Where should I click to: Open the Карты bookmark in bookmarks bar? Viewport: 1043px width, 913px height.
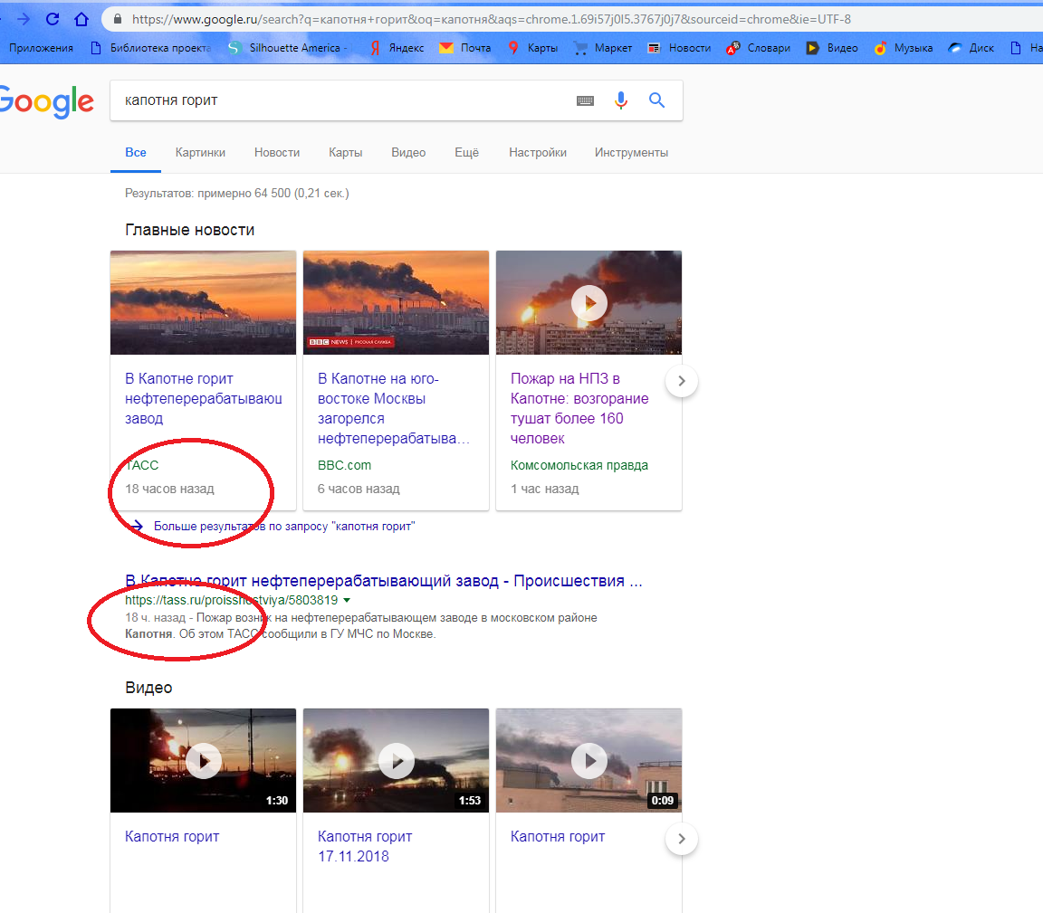[x=532, y=48]
